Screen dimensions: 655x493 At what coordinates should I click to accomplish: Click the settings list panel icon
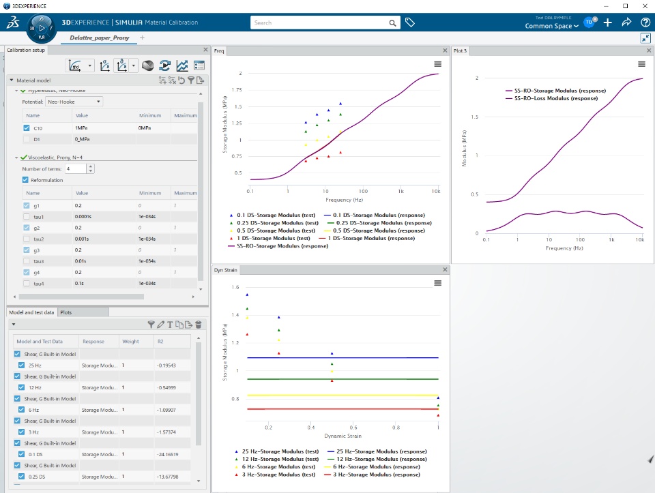click(199, 65)
